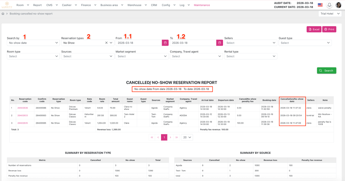Open the To date calendar picker
345x181 pixels.
pos(219,43)
